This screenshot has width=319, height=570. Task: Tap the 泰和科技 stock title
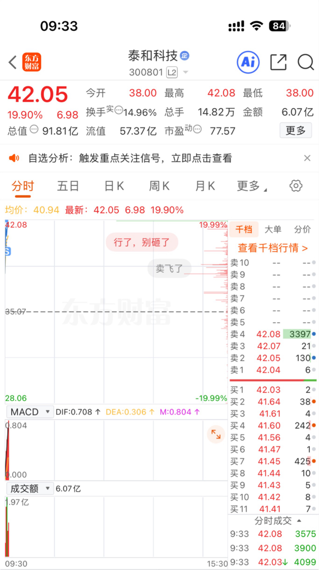[x=153, y=56]
